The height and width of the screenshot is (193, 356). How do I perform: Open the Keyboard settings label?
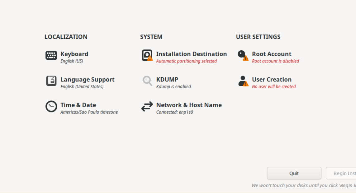pyautogui.click(x=74, y=54)
